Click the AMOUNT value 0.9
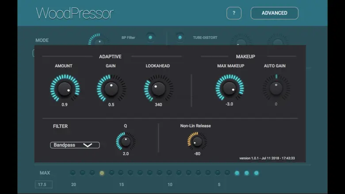345x194 pixels. coord(65,105)
